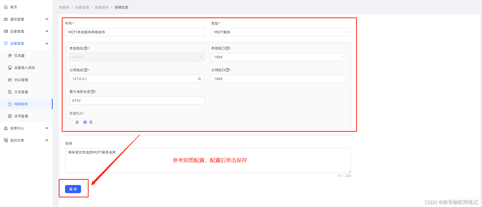This screenshot has width=482, height=207.
Task: Click 物联网 breadcrumb link
Action: (64, 7)
